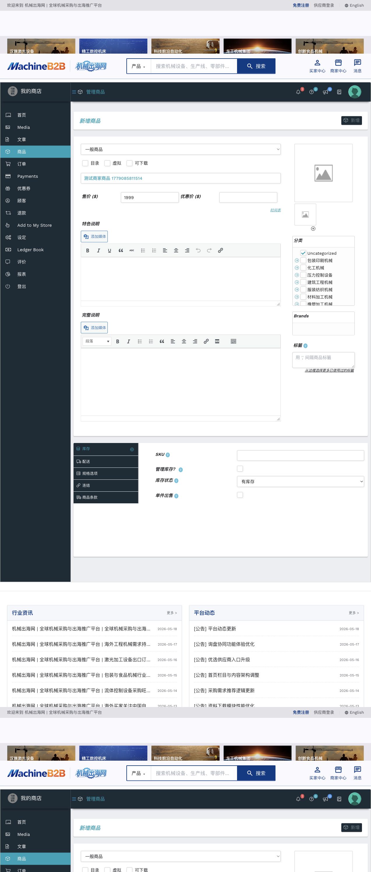Uncheck the Uncategorized category
Screen dimensions: 371x872
(303, 253)
